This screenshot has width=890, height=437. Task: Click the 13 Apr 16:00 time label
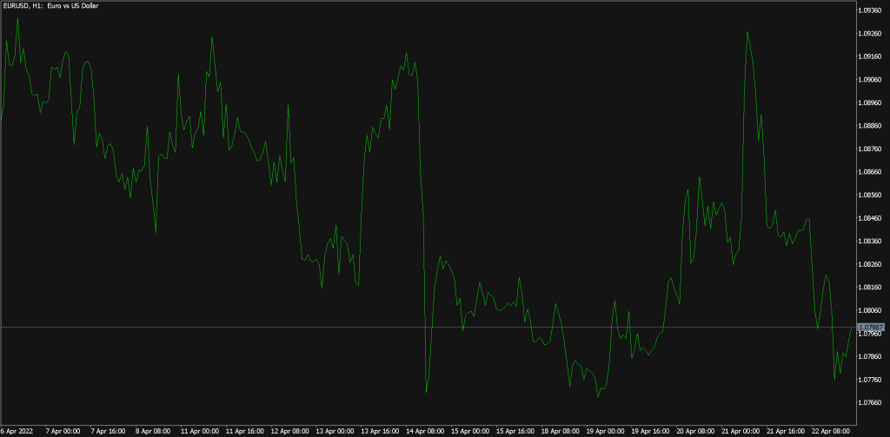click(381, 431)
